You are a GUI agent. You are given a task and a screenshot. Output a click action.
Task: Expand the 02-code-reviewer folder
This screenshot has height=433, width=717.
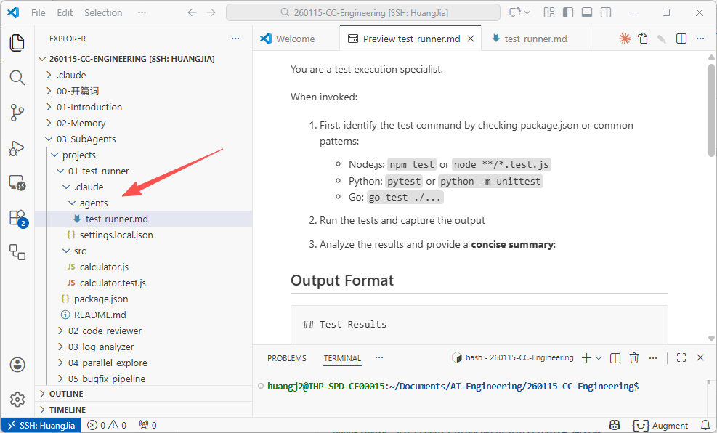(105, 331)
